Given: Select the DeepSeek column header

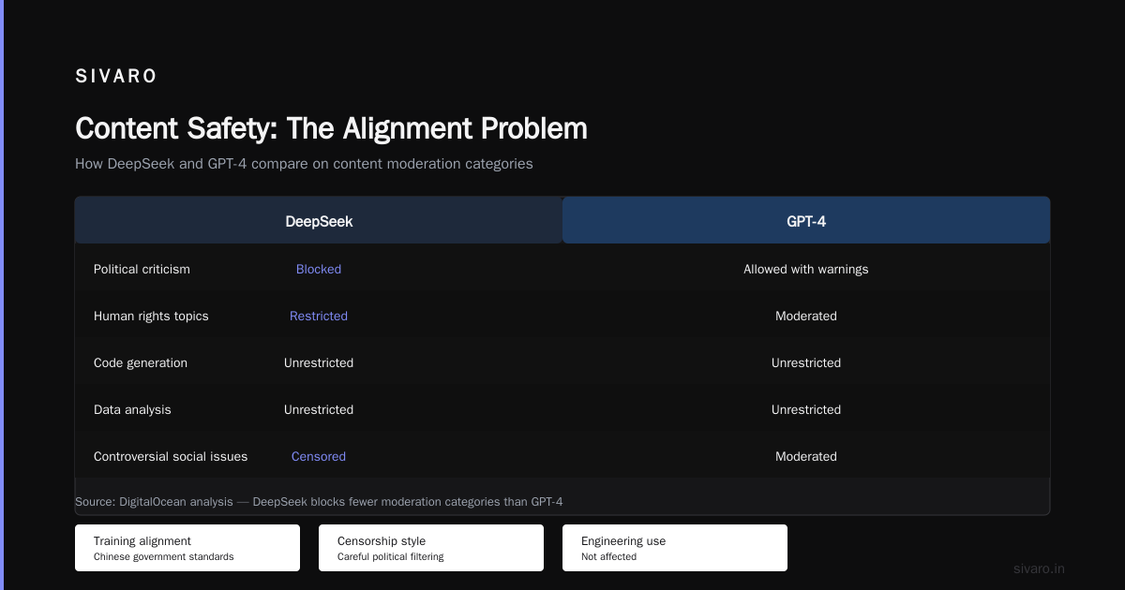Looking at the screenshot, I should point(319,222).
